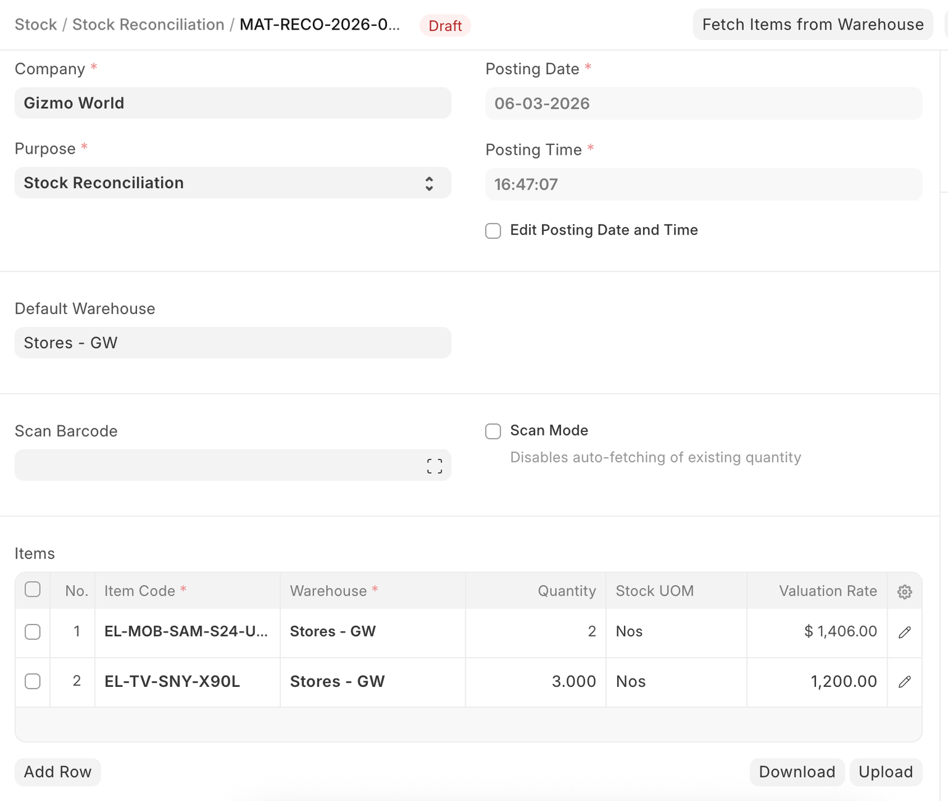
Task: Click the Upload button
Action: tap(885, 772)
